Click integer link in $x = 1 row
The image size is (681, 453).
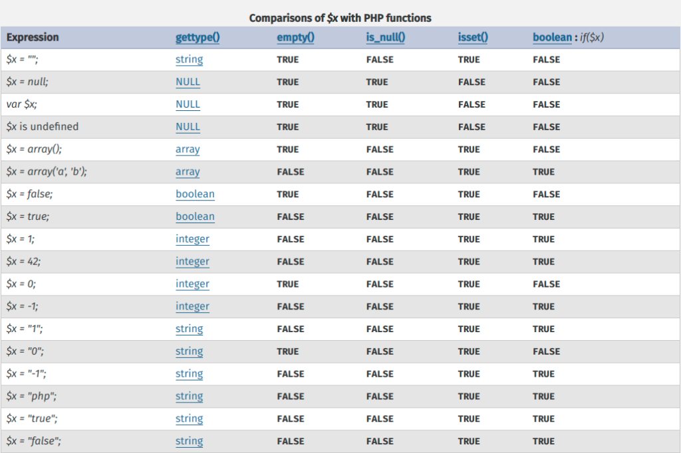(x=192, y=239)
